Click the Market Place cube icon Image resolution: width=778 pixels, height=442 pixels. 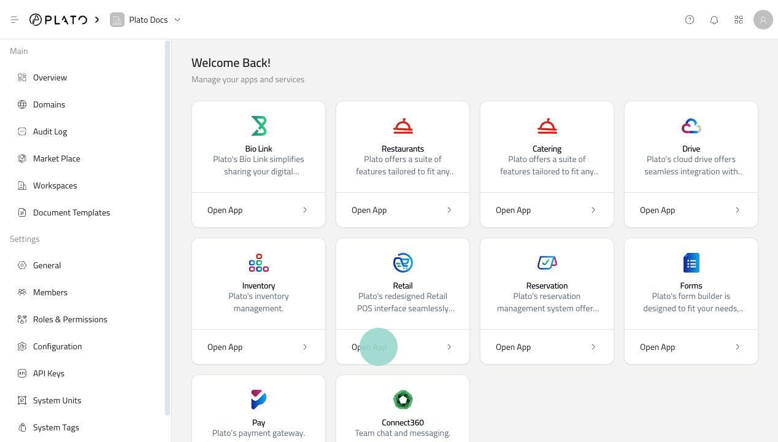[x=22, y=158]
